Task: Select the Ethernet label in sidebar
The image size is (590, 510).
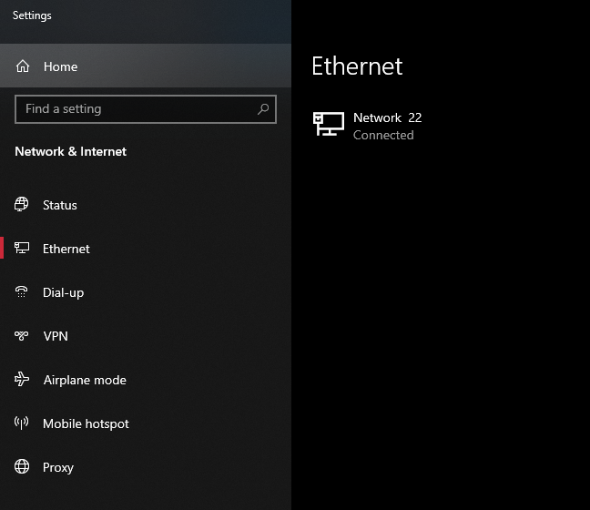Action: pyautogui.click(x=66, y=249)
